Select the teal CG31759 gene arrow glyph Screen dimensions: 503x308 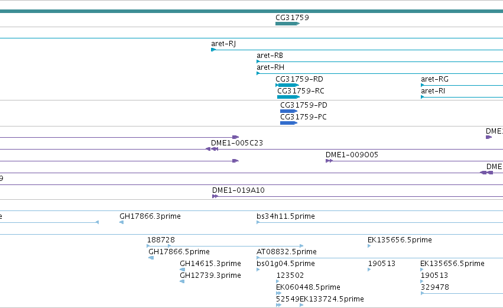coord(287,24)
